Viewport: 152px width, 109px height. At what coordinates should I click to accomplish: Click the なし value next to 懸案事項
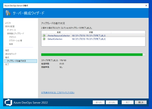[61, 67]
